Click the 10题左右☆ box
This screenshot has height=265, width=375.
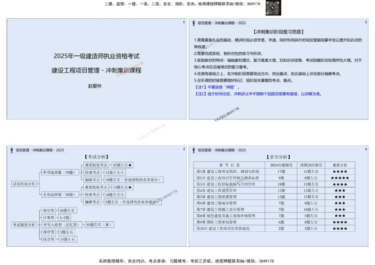(114, 194)
